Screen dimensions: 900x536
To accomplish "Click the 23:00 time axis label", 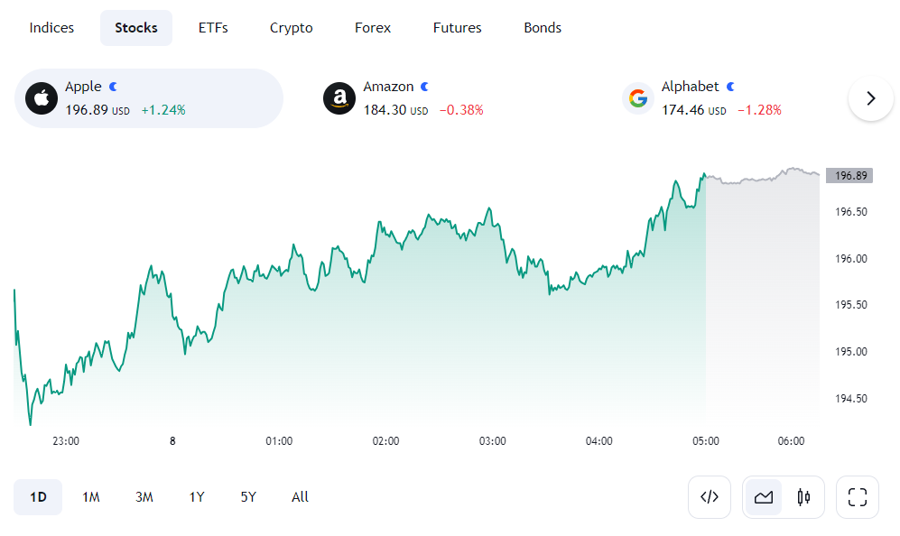I will point(65,441).
